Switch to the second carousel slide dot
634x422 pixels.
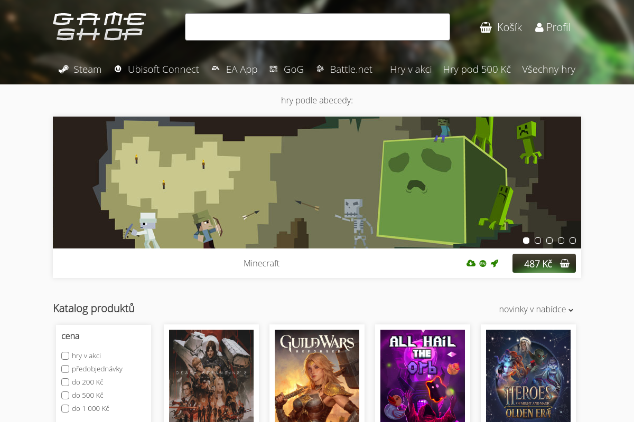pos(538,241)
